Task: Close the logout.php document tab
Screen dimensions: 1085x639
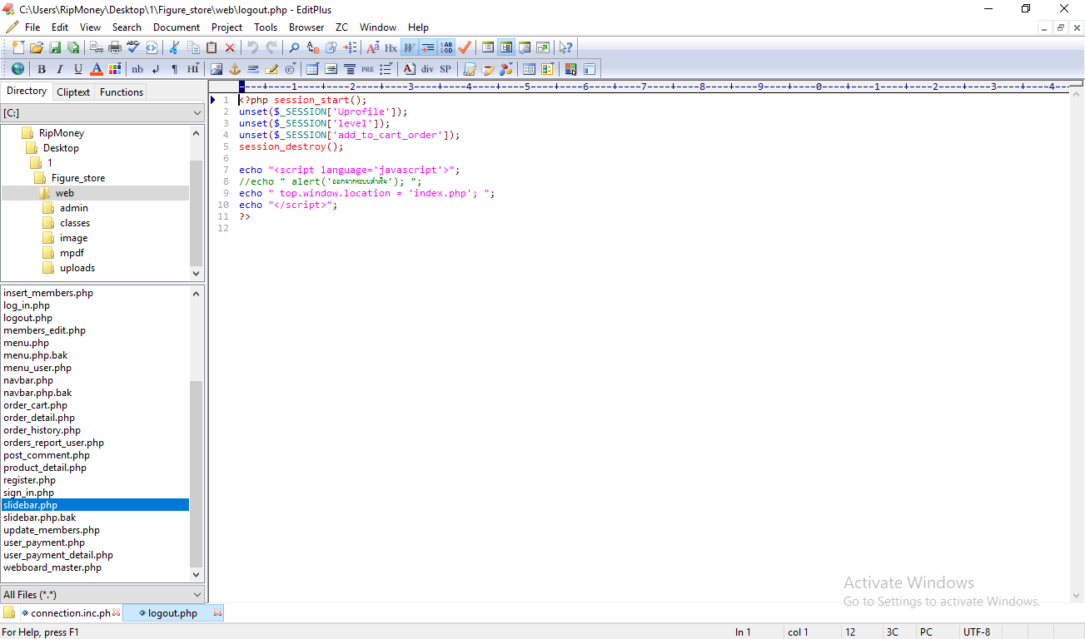Action: click(217, 613)
